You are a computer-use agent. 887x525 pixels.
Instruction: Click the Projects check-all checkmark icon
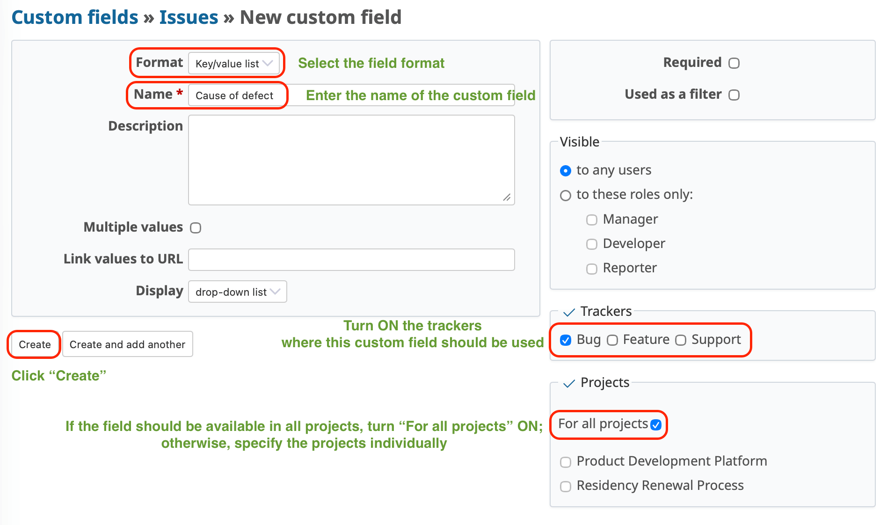point(569,384)
